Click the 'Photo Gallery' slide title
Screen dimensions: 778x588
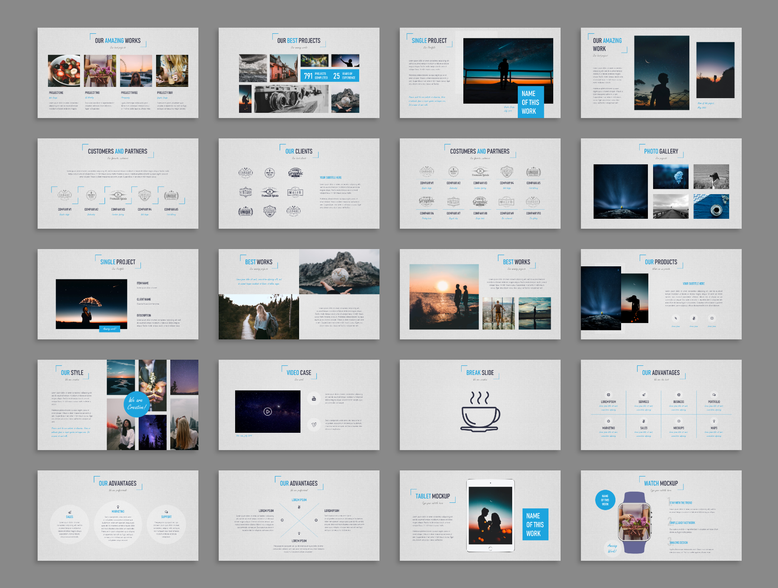(661, 151)
